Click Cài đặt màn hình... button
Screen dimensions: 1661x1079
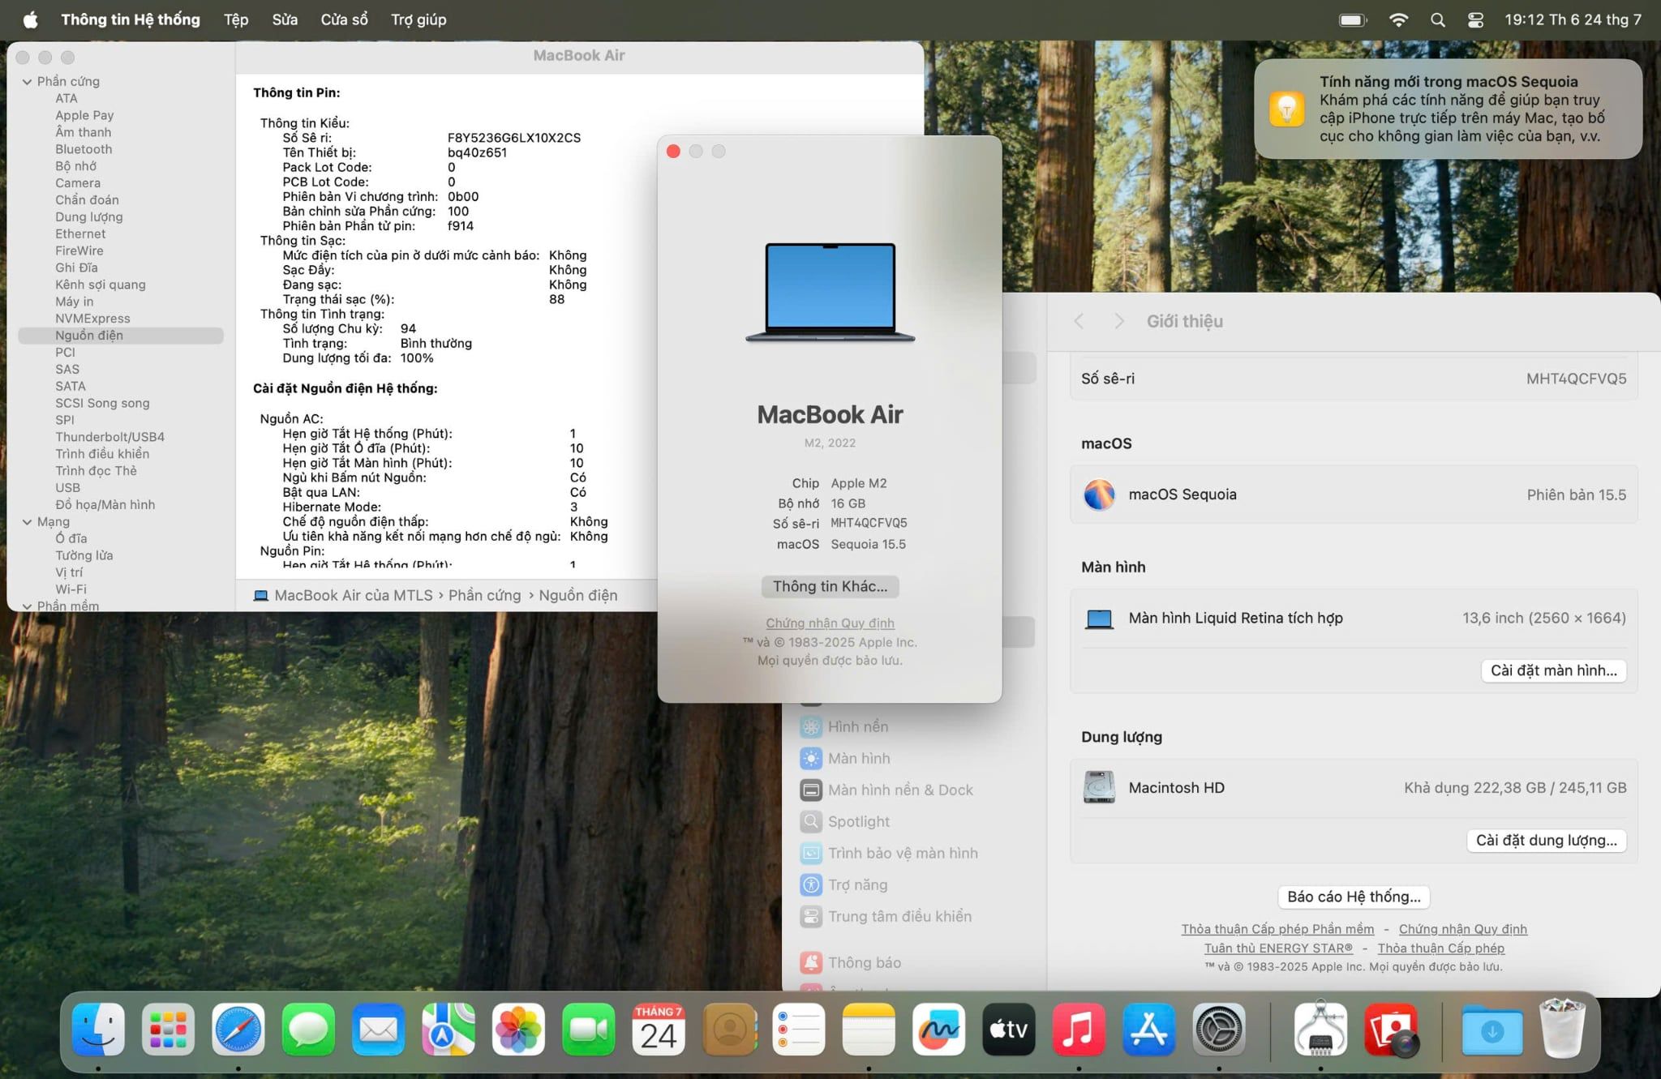[1553, 670]
